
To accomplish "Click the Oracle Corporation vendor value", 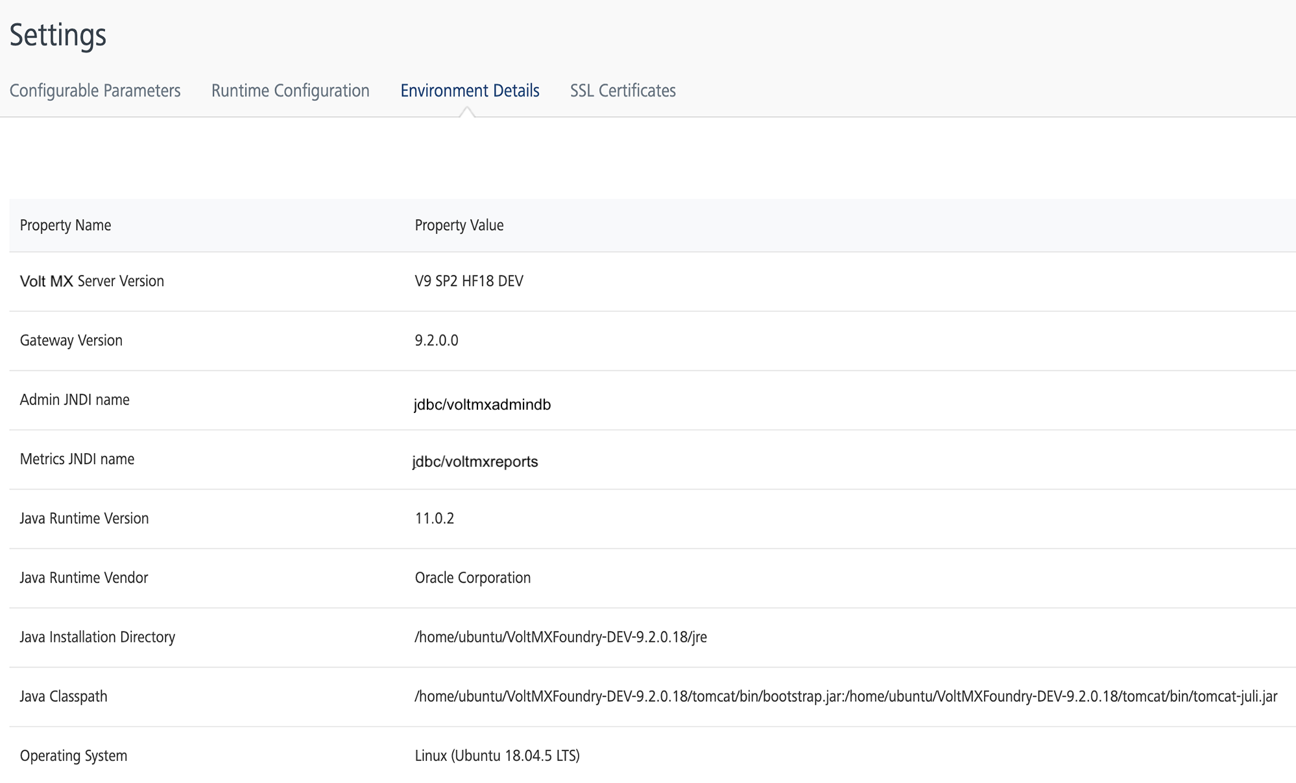I will coord(472,578).
